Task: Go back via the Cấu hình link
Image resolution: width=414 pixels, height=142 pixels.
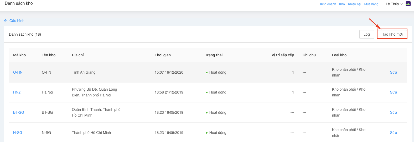Action: (17, 21)
